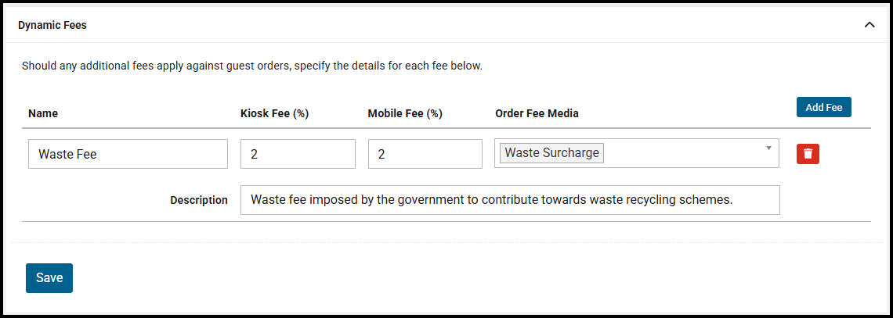Screen dimensions: 893x318
Task: Click the empty area inside the Order Fee Media box
Action: click(681, 154)
